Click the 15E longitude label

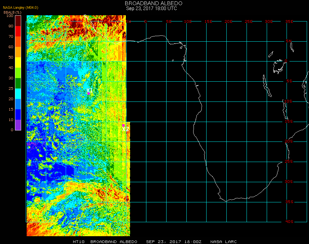[208, 21]
